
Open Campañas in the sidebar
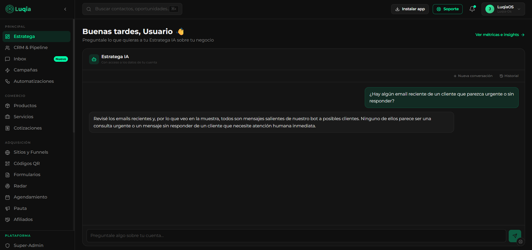tap(36, 70)
